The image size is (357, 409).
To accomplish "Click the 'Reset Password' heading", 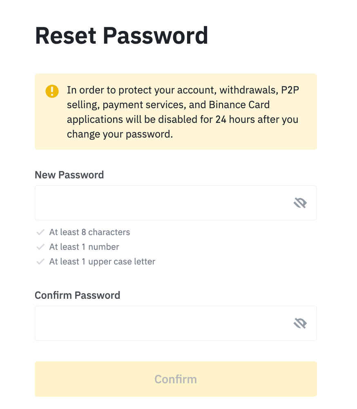I will click(x=122, y=36).
